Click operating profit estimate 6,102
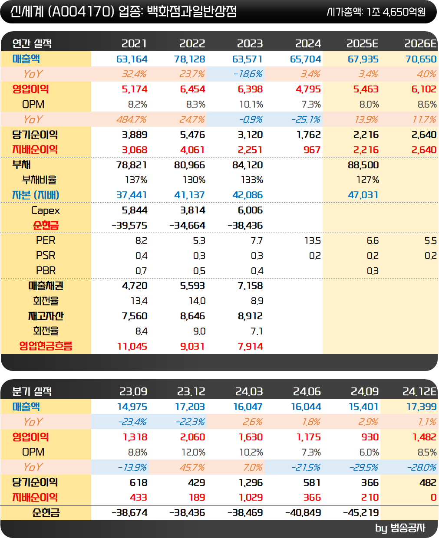439x538 pixels. [424, 89]
